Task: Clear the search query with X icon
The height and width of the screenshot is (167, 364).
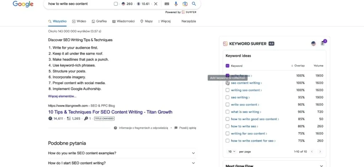Action: click(x=156, y=4)
